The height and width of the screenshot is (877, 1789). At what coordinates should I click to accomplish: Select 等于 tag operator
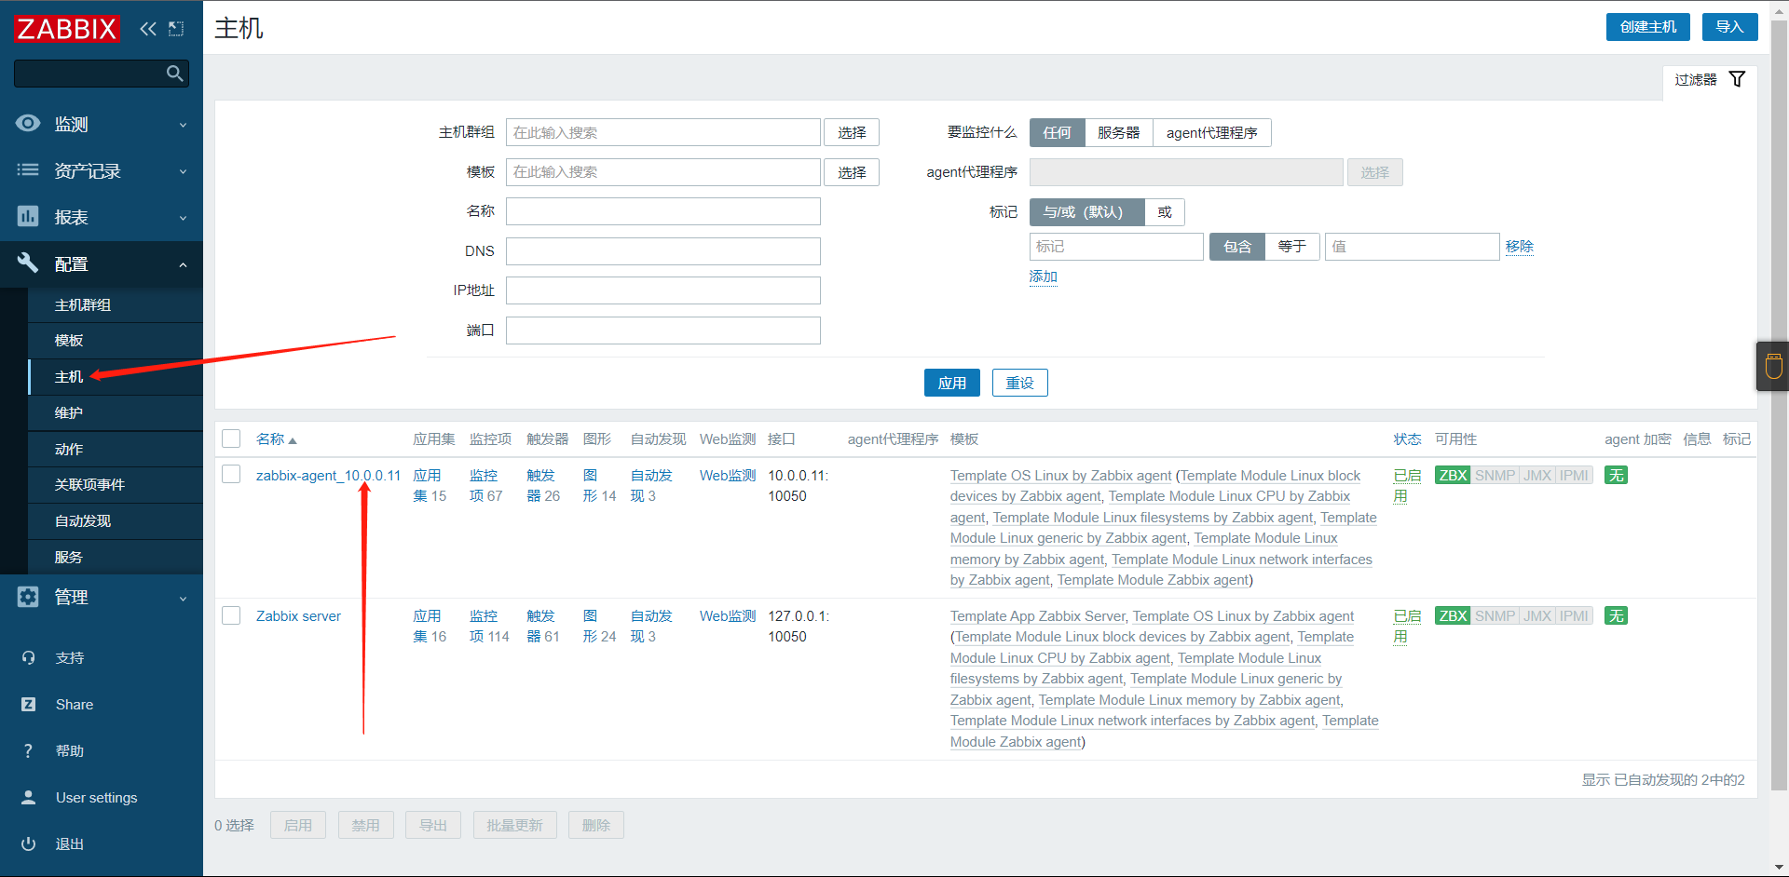tap(1291, 247)
